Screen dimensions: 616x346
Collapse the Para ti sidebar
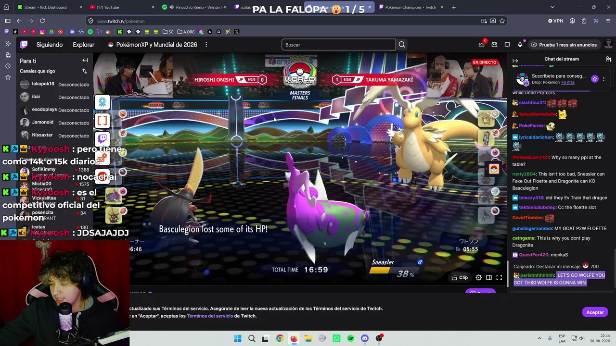click(x=85, y=61)
